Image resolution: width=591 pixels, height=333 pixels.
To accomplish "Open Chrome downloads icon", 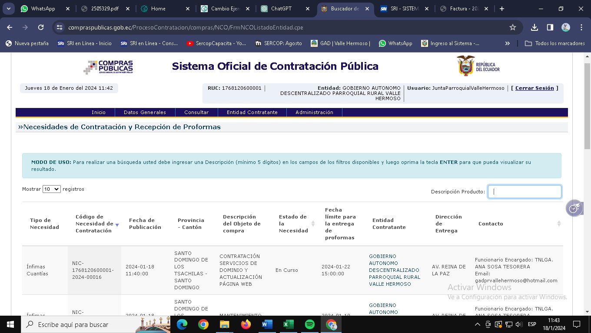I will click(535, 27).
